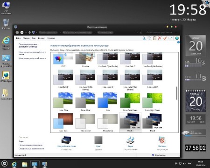Open This PC desktop icon at top-left
The height and width of the screenshot is (168, 210).
coord(6,7)
